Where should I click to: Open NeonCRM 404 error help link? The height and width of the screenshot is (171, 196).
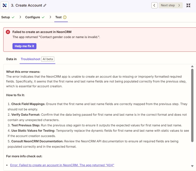(x=62, y=165)
